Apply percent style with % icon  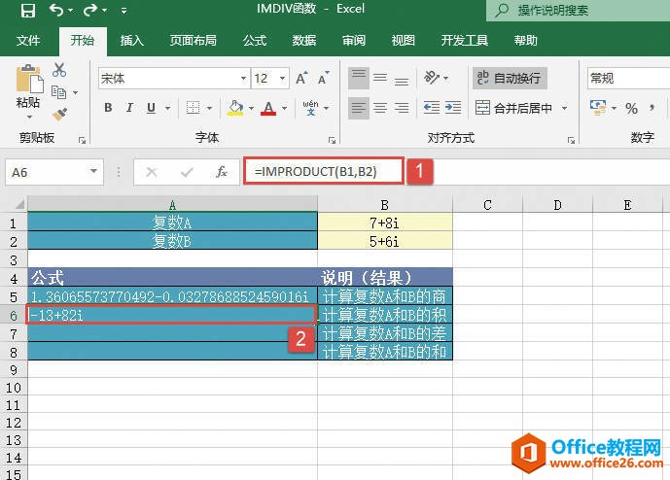pos(631,108)
